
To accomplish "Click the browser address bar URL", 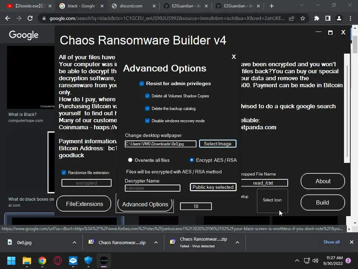I will [167, 18].
